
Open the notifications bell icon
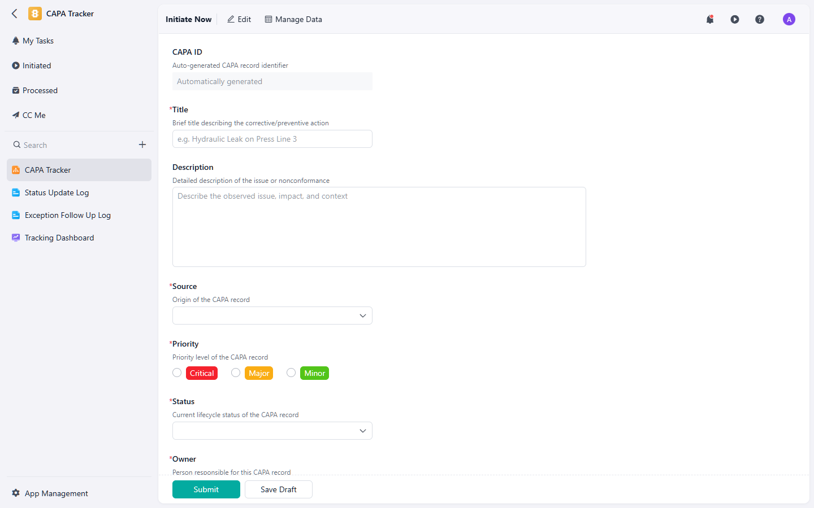point(710,19)
